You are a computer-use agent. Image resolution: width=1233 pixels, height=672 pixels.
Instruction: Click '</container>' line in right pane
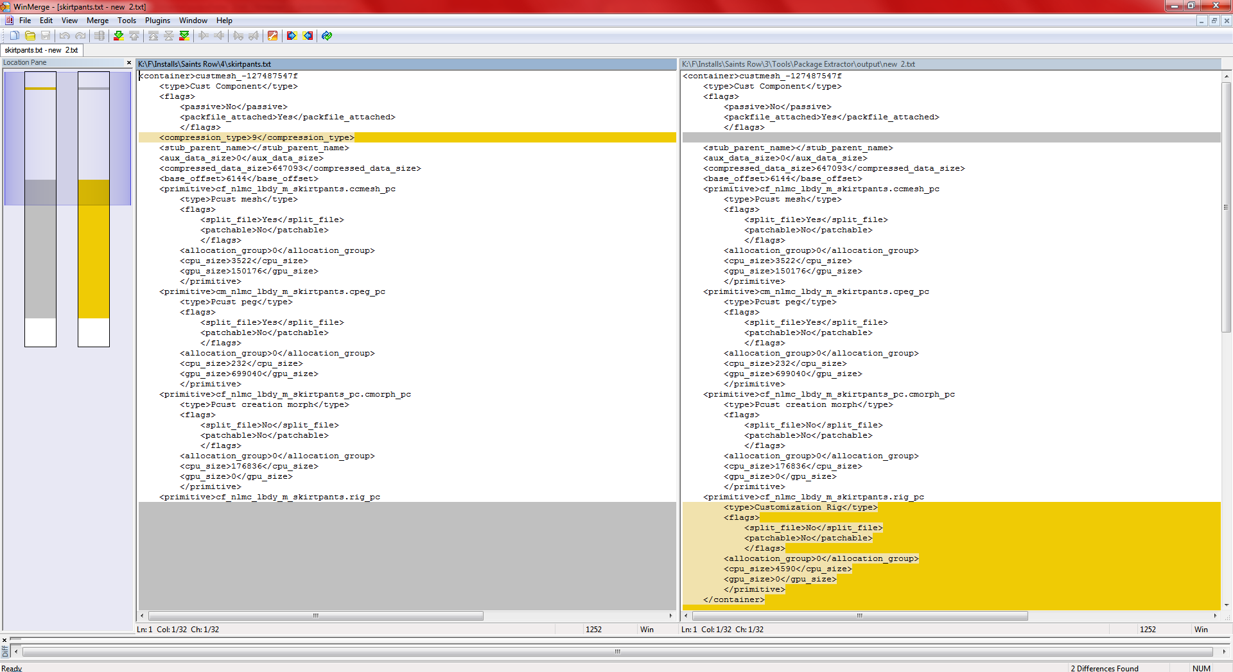click(x=734, y=599)
